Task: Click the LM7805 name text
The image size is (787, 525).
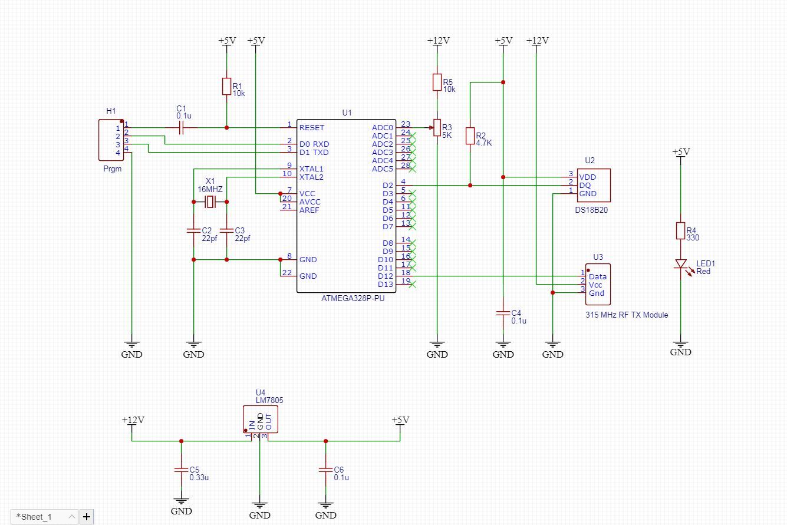Action: [x=269, y=400]
